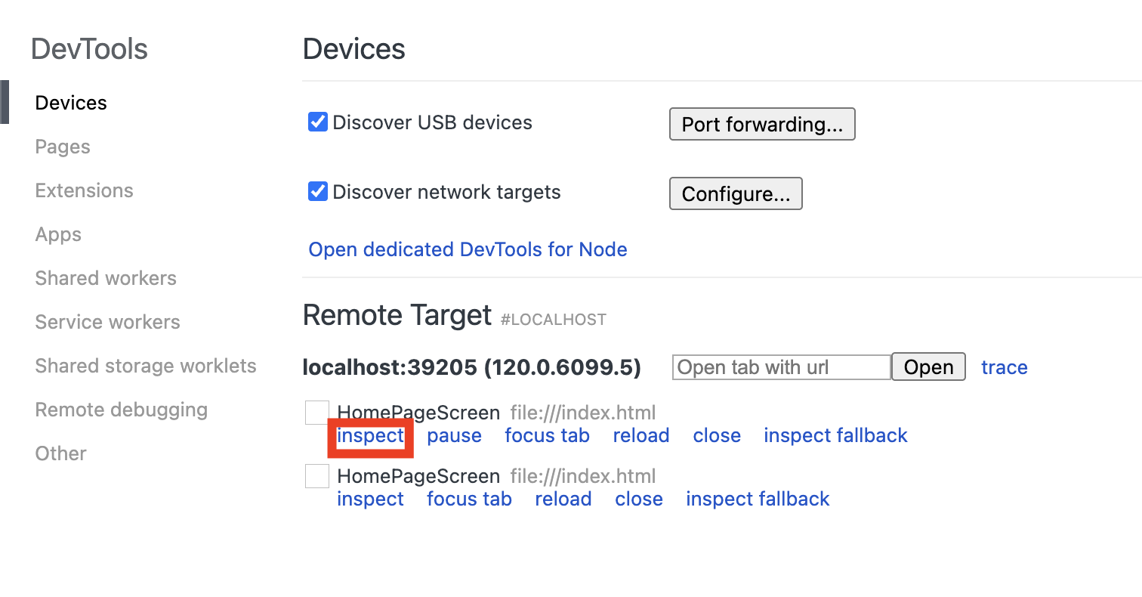Open the Apps section
1142x597 pixels.
point(57,234)
